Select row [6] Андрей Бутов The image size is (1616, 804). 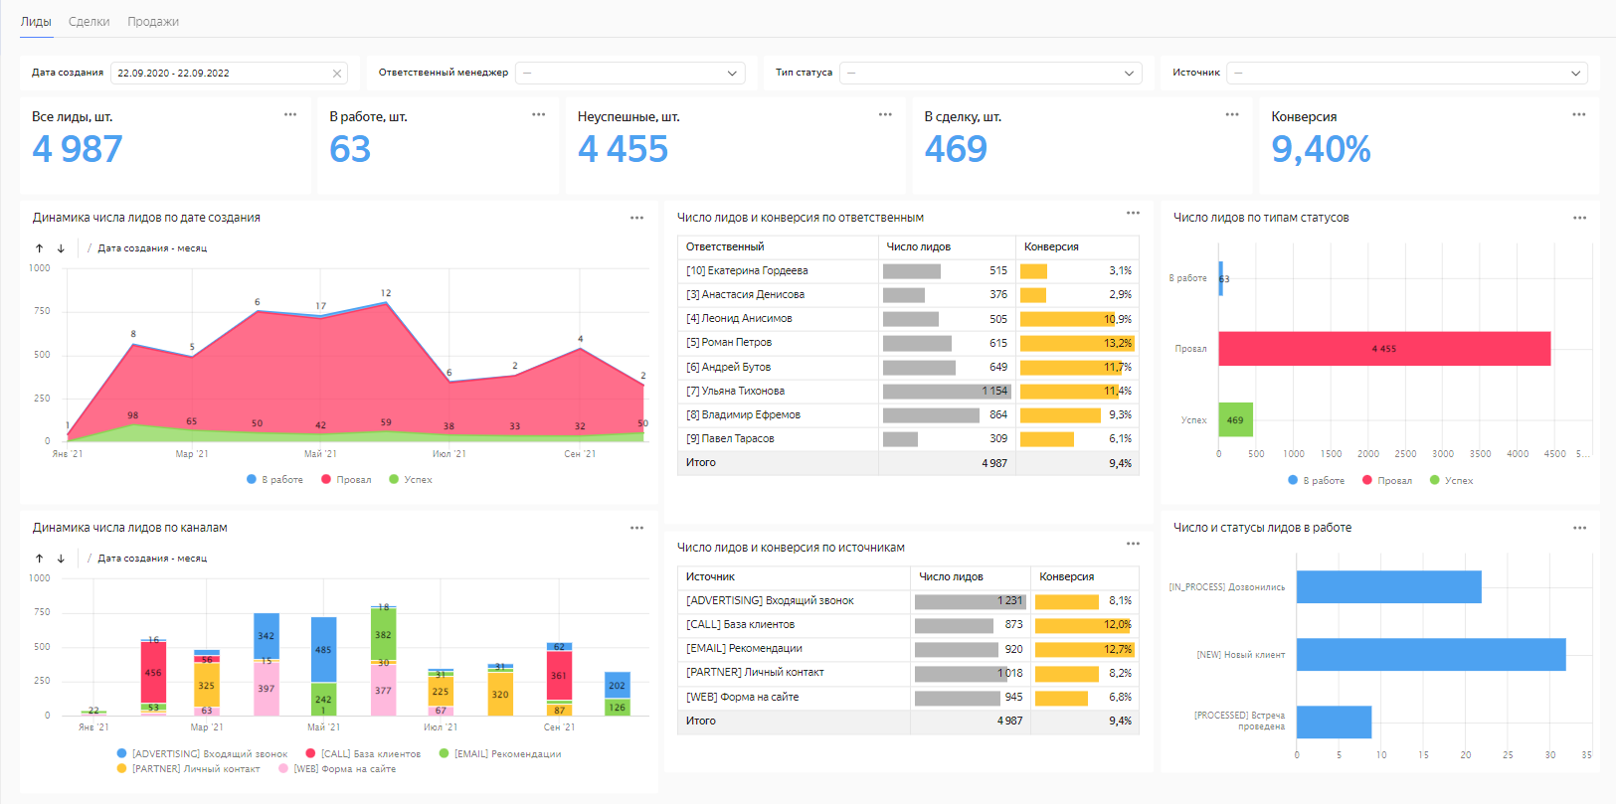pyautogui.click(x=908, y=367)
